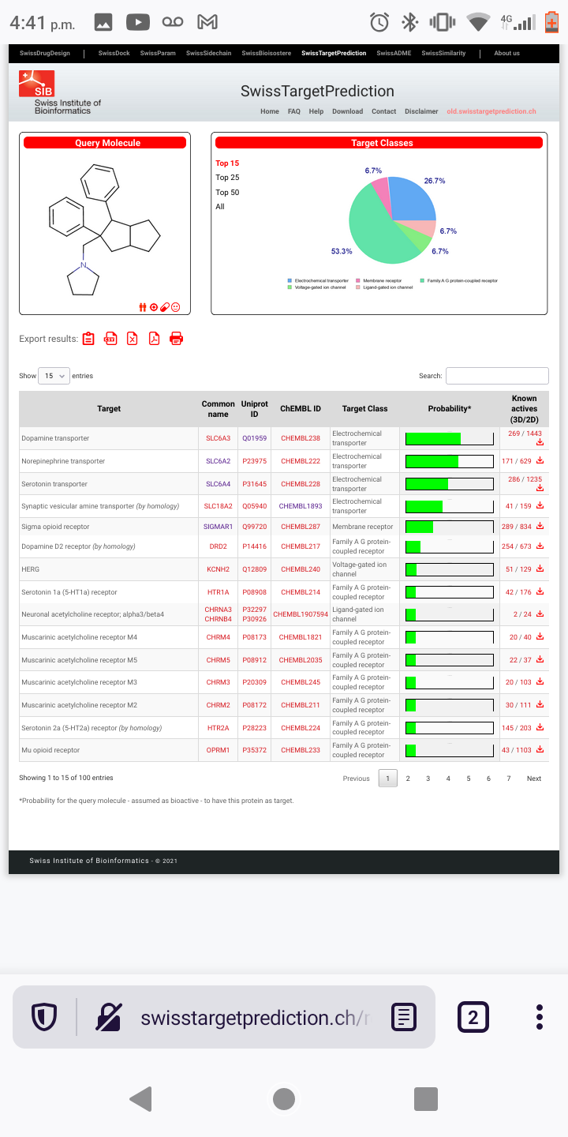Open 269 / 1443 known actives link
Screen dimensions: 568x1137
pyautogui.click(x=525, y=433)
